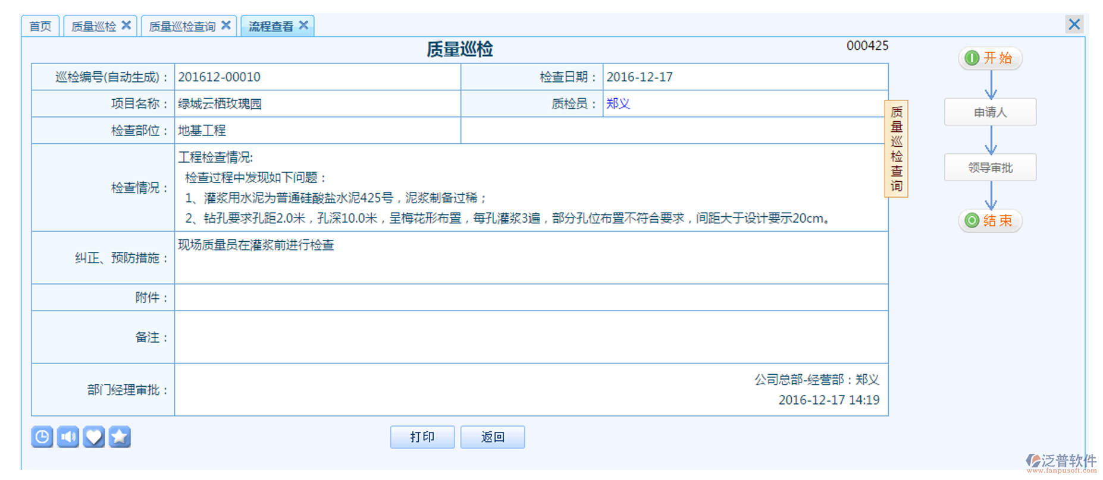Screen dimensions: 1103x480
Task: Close the panel with top-right X
Action: point(1074,24)
